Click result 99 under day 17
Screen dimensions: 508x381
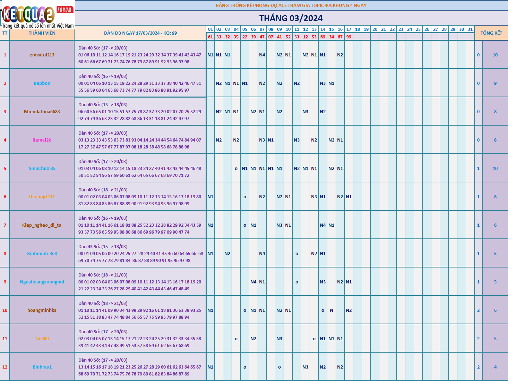click(349, 37)
